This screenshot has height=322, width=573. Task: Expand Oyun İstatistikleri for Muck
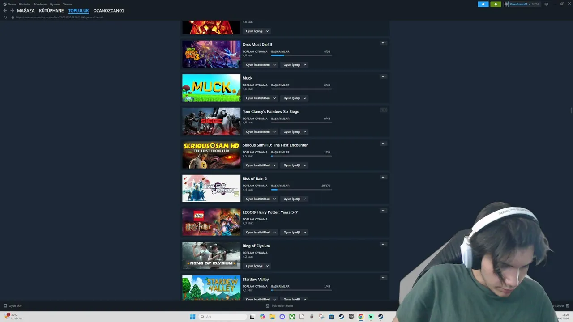pyautogui.click(x=261, y=98)
